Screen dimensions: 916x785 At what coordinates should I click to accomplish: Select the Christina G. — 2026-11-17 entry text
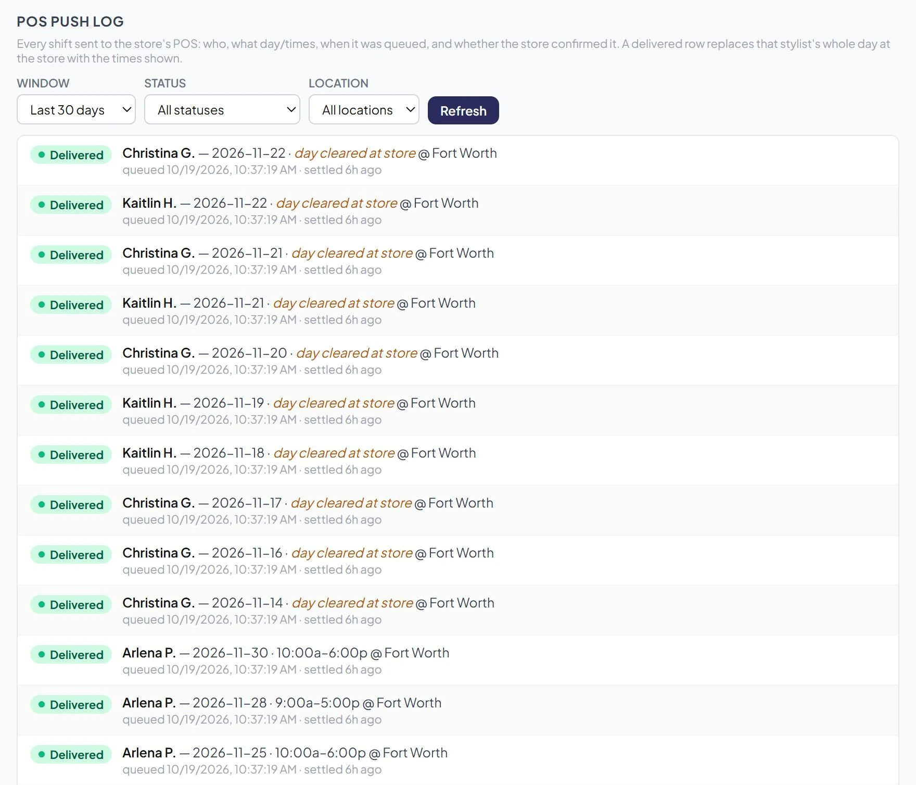pyautogui.click(x=308, y=503)
